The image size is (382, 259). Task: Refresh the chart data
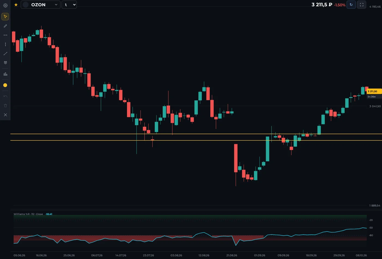(351, 5)
